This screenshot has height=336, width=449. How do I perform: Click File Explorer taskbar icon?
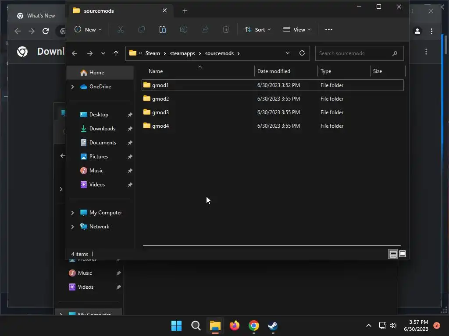pyautogui.click(x=215, y=325)
